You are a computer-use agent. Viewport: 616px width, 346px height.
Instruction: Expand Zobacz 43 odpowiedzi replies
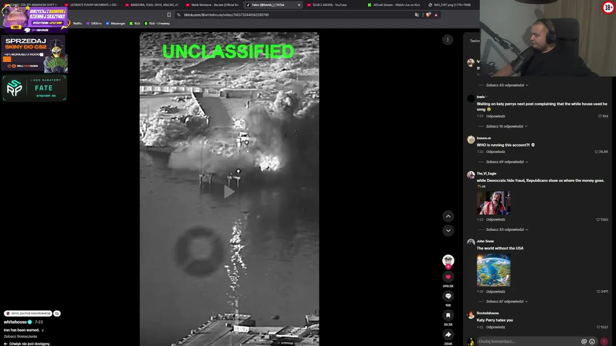(507, 85)
